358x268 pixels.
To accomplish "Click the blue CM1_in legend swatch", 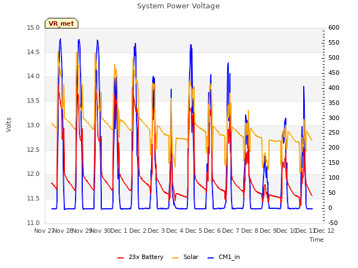I will [210, 258].
